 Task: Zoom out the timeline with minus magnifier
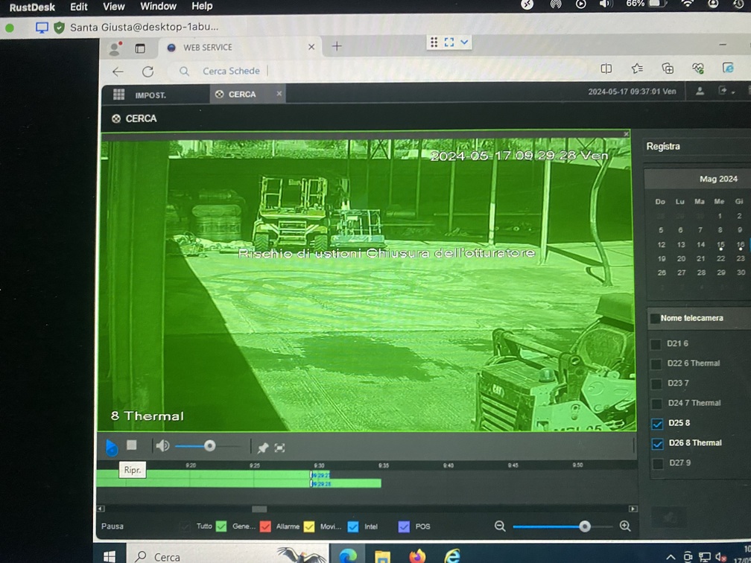click(x=500, y=526)
